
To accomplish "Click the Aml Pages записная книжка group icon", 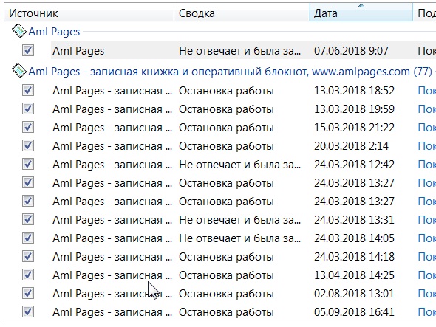I will click(x=19, y=71).
